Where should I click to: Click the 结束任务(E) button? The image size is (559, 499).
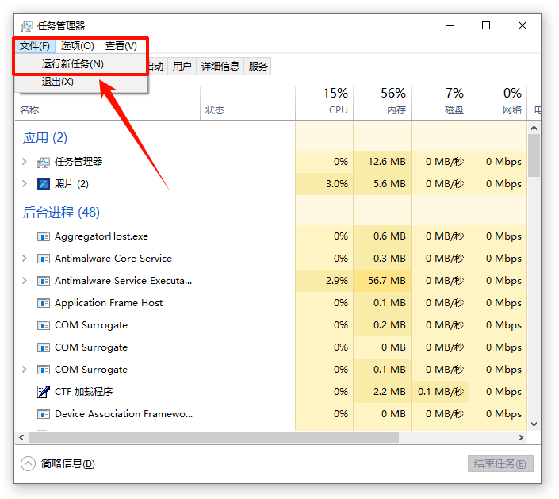click(x=500, y=463)
